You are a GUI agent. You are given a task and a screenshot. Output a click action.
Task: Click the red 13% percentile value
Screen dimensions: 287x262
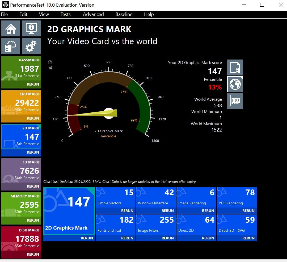click(x=215, y=87)
